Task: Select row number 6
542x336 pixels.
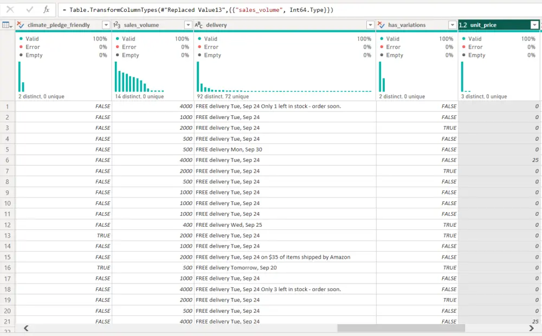Action: point(7,160)
